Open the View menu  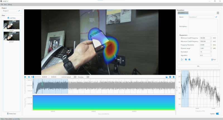[x=5, y=4]
